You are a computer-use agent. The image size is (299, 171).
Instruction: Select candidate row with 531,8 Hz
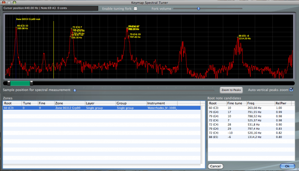[251, 124]
